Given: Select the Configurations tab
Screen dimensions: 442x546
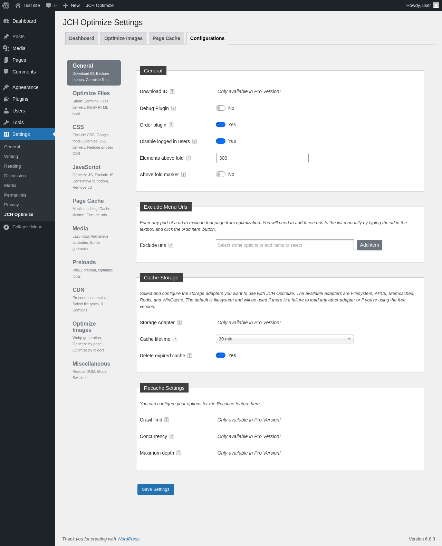Looking at the screenshot, I should coord(207,38).
